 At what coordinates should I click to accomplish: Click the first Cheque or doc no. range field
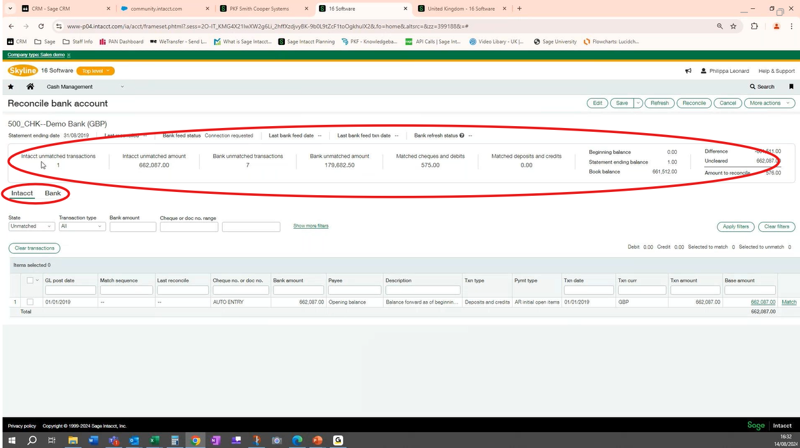(x=189, y=227)
